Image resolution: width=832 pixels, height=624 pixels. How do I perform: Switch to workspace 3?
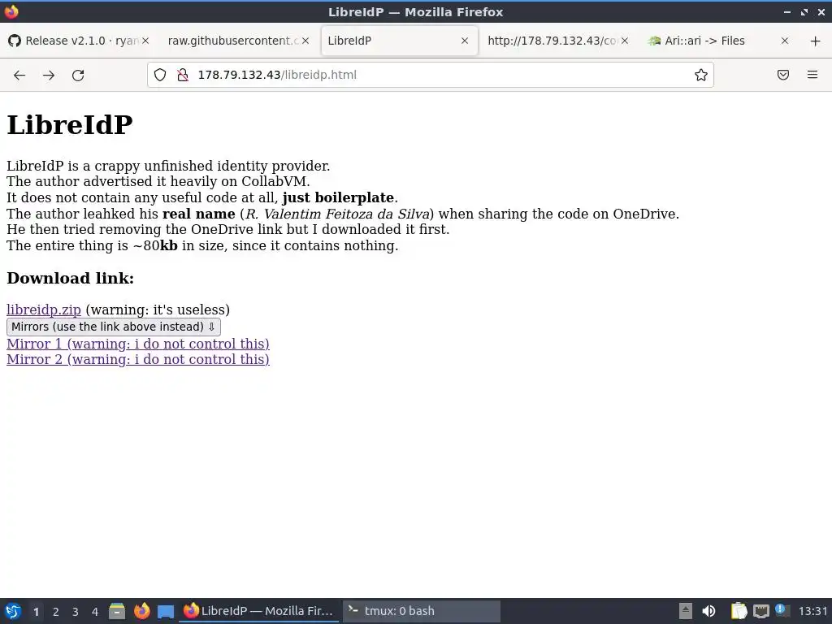(76, 612)
